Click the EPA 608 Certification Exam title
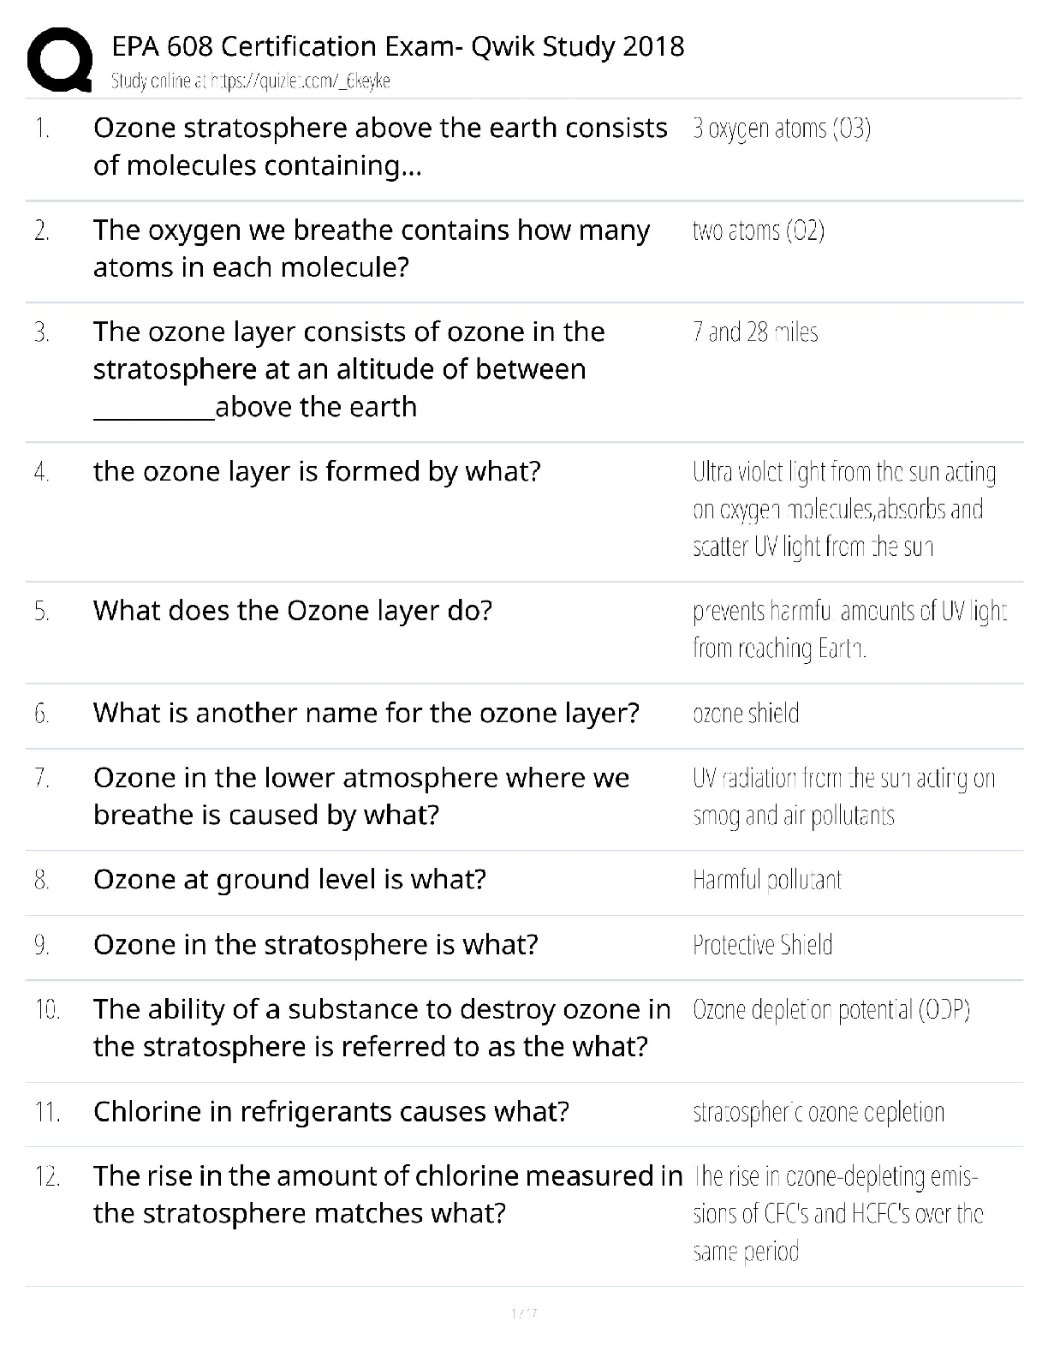Viewport: 1048px width, 1357px height. click(x=397, y=45)
